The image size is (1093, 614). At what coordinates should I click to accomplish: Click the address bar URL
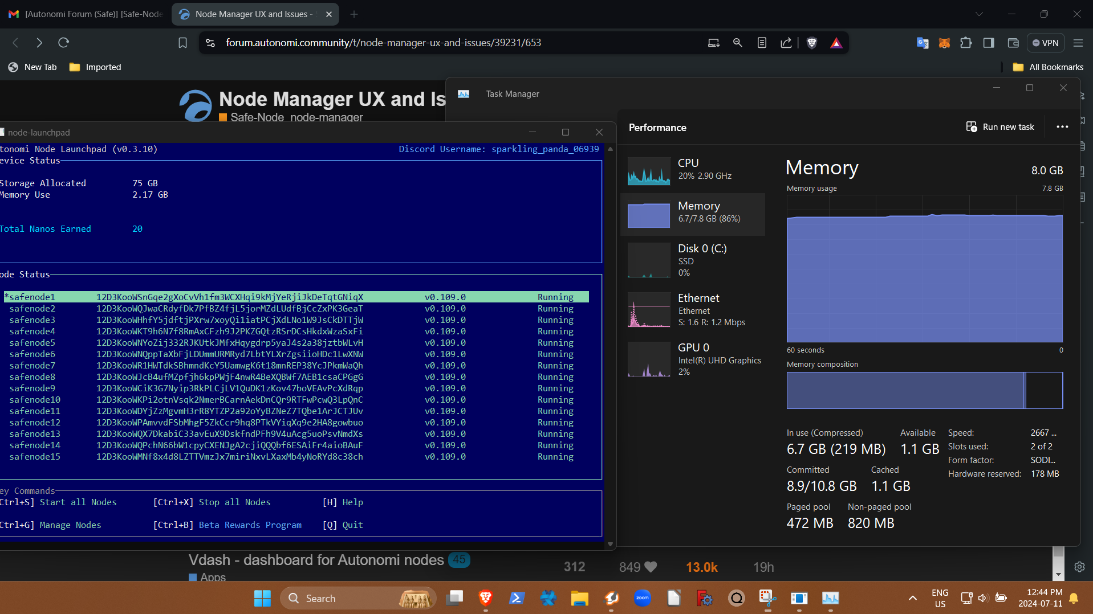383,43
